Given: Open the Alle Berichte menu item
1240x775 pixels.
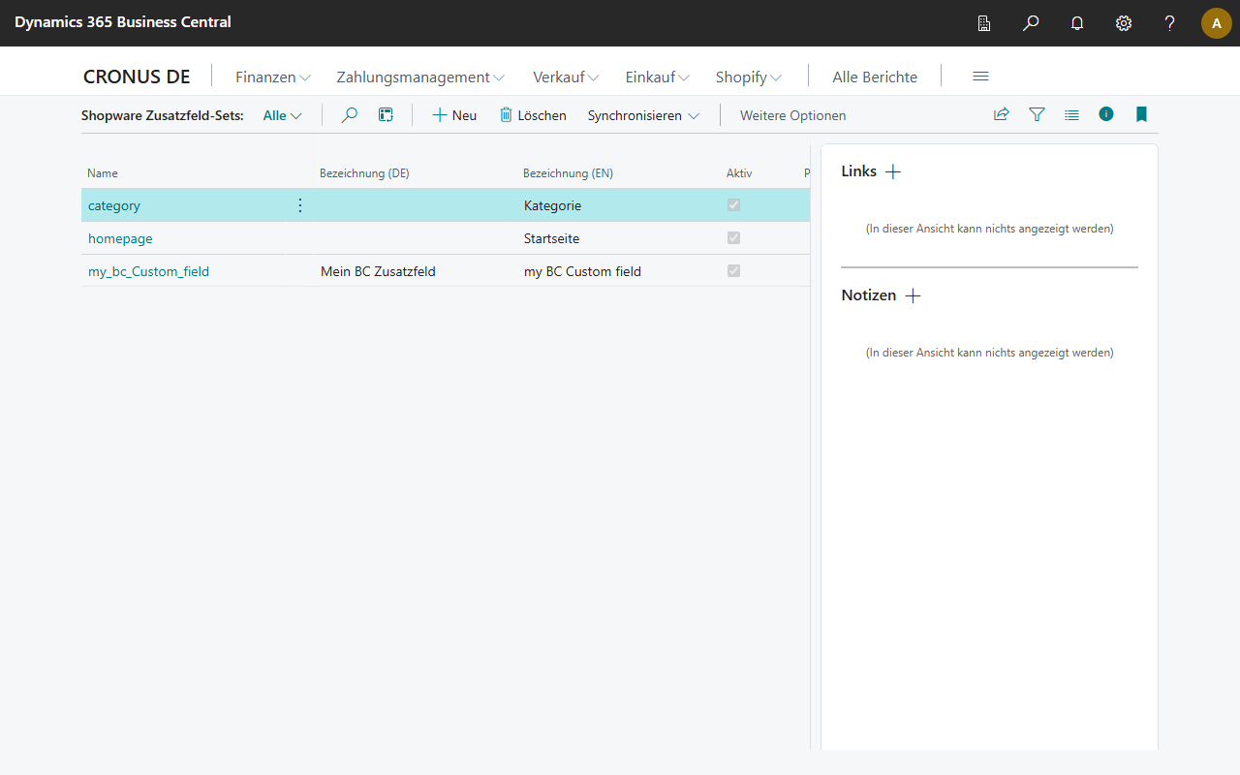Looking at the screenshot, I should pyautogui.click(x=875, y=77).
